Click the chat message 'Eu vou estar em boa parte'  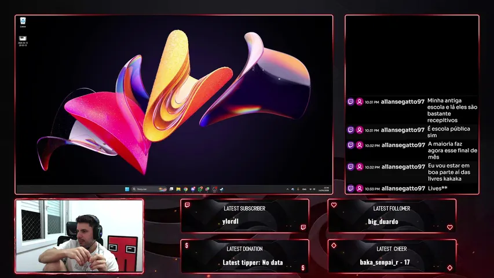point(449,172)
